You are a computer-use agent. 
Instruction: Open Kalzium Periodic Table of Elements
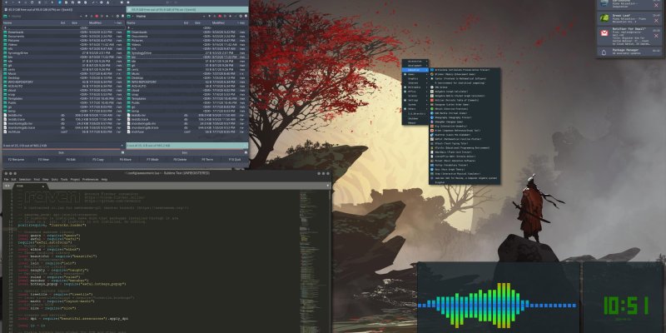point(454,100)
